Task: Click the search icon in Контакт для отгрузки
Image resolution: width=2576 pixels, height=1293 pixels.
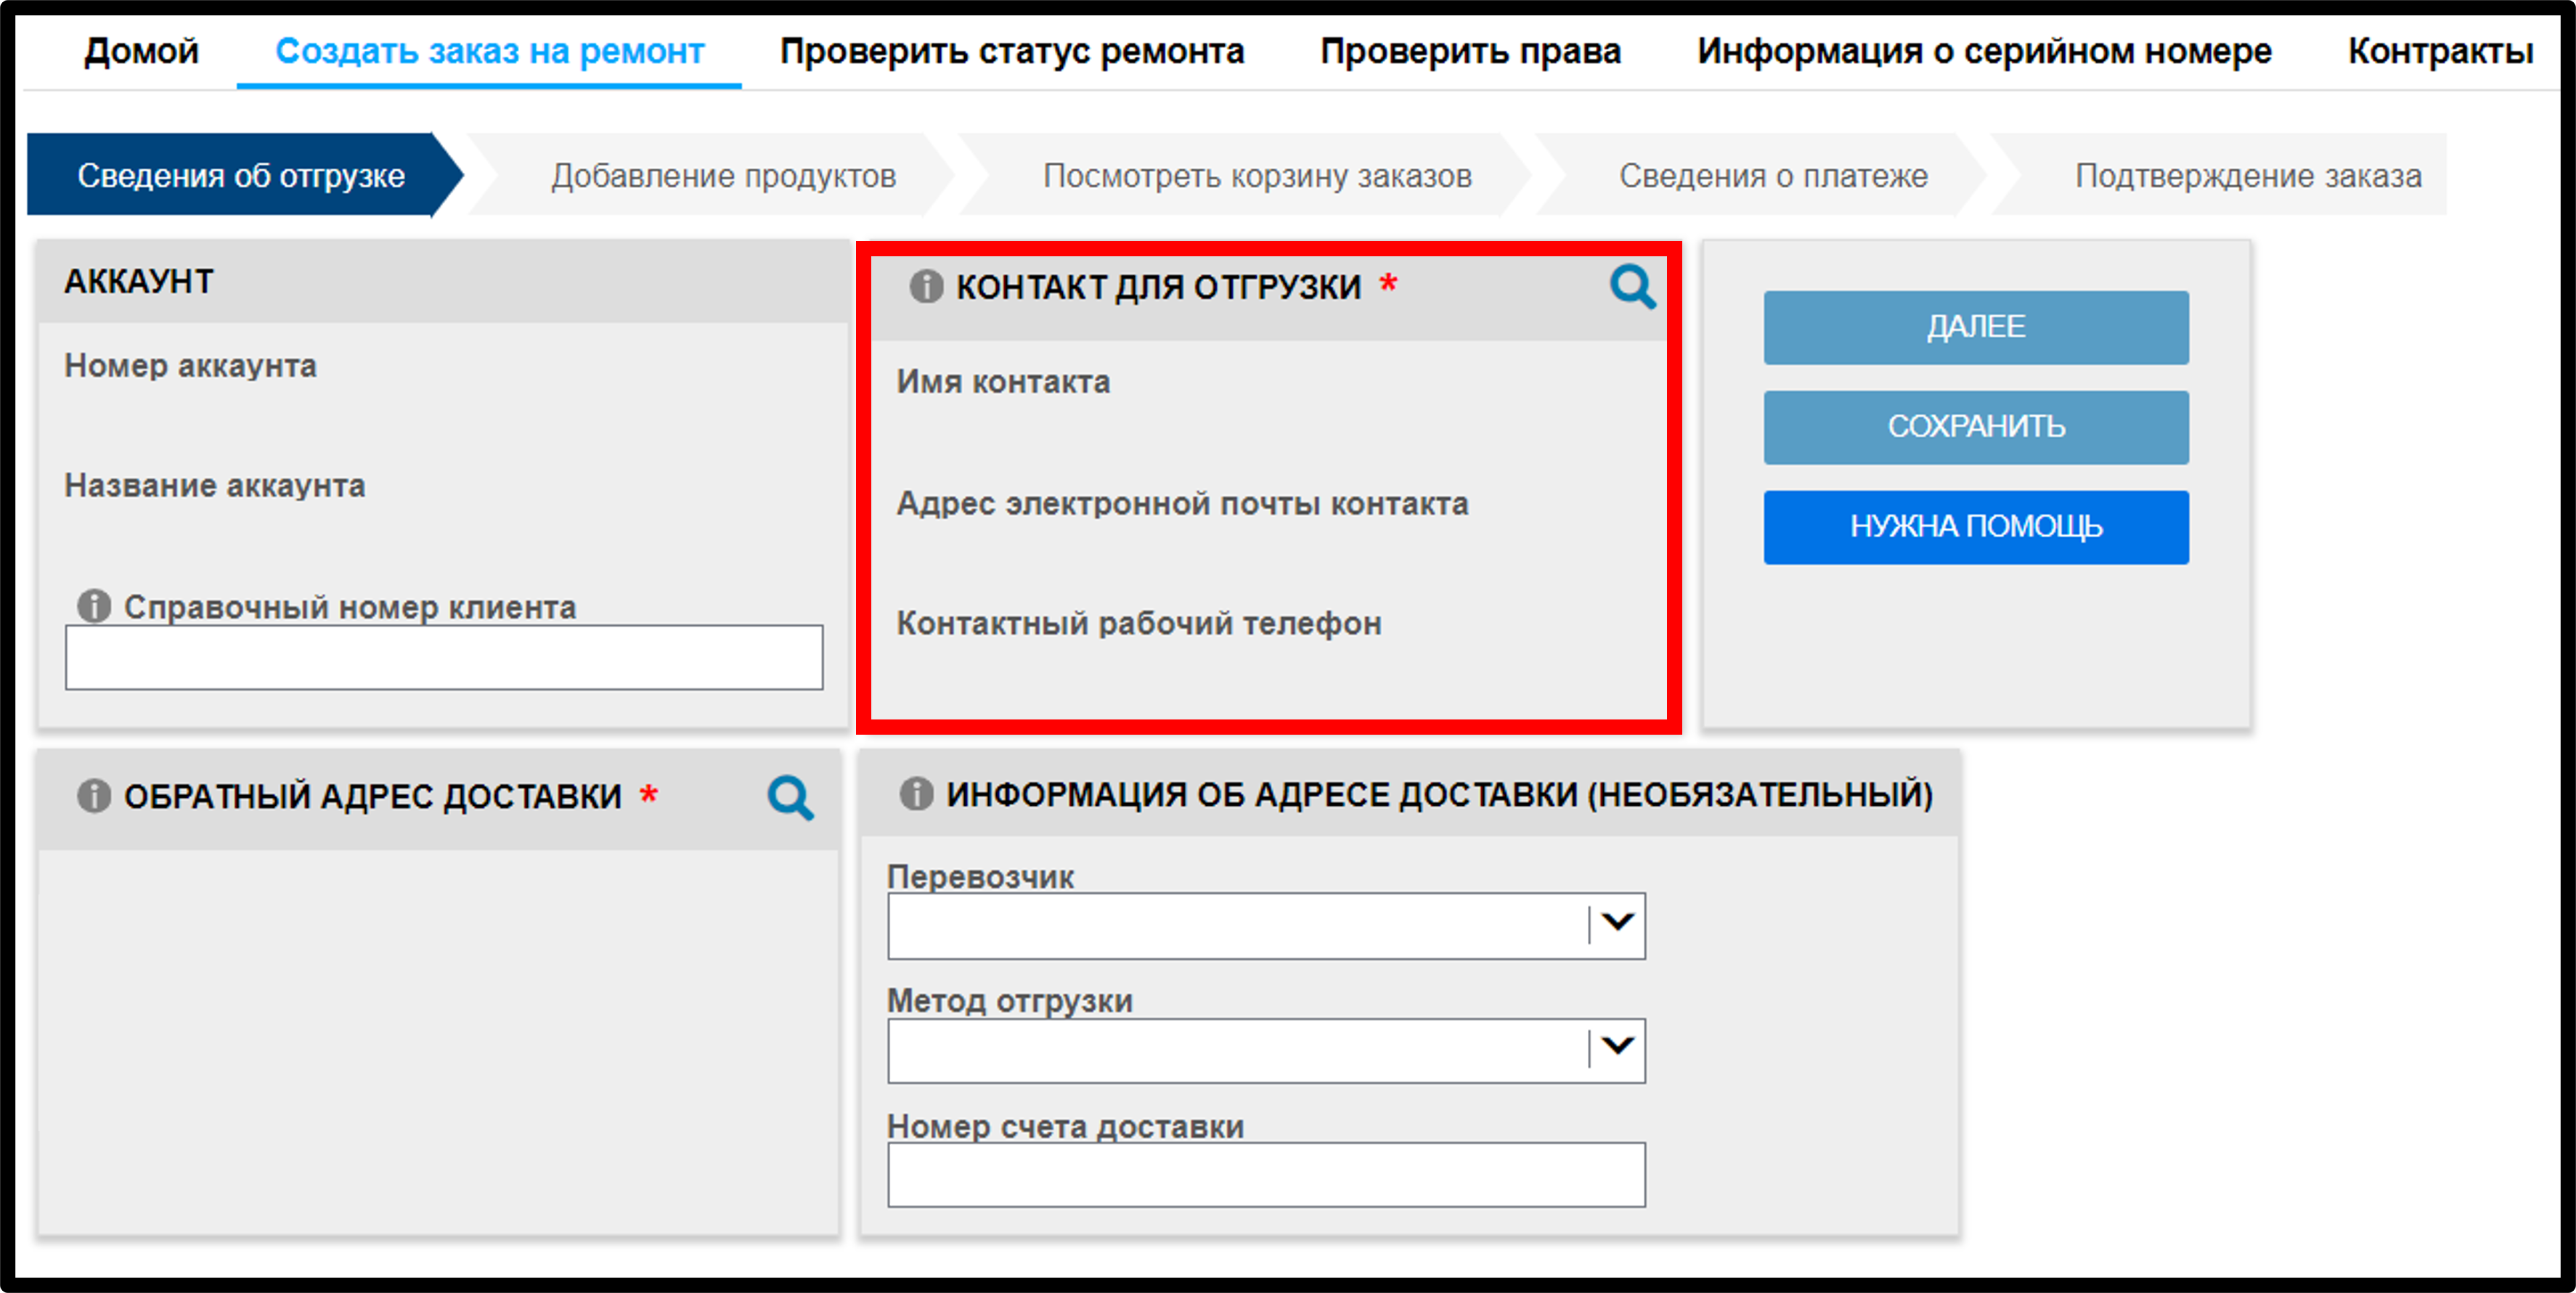Action: (x=1632, y=287)
